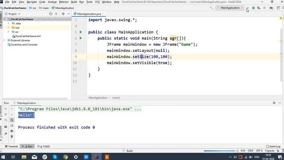Click up stack trace arrow in Run panel

pos(12,109)
